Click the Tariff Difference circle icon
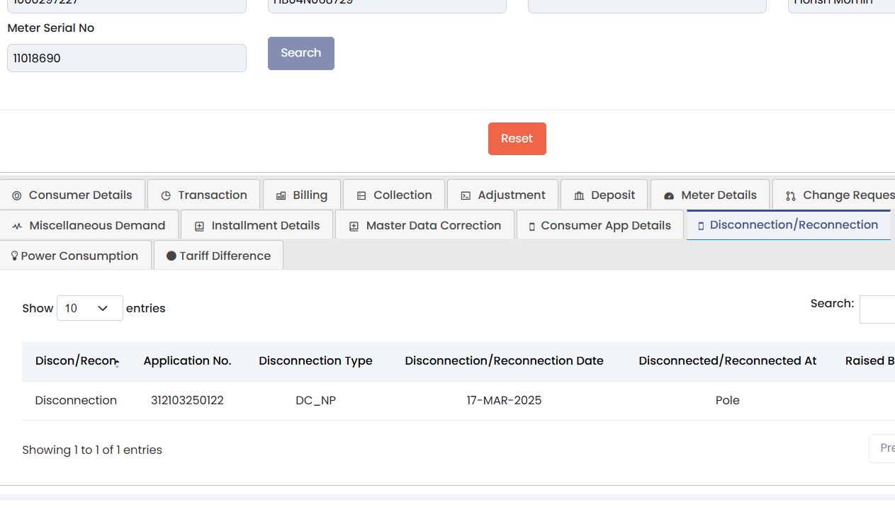The image size is (895, 519). click(171, 256)
